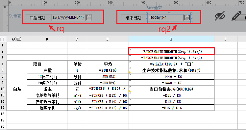The height and width of the screenshot is (130, 246).
Task: Select row header 1
Action: point(3,45)
